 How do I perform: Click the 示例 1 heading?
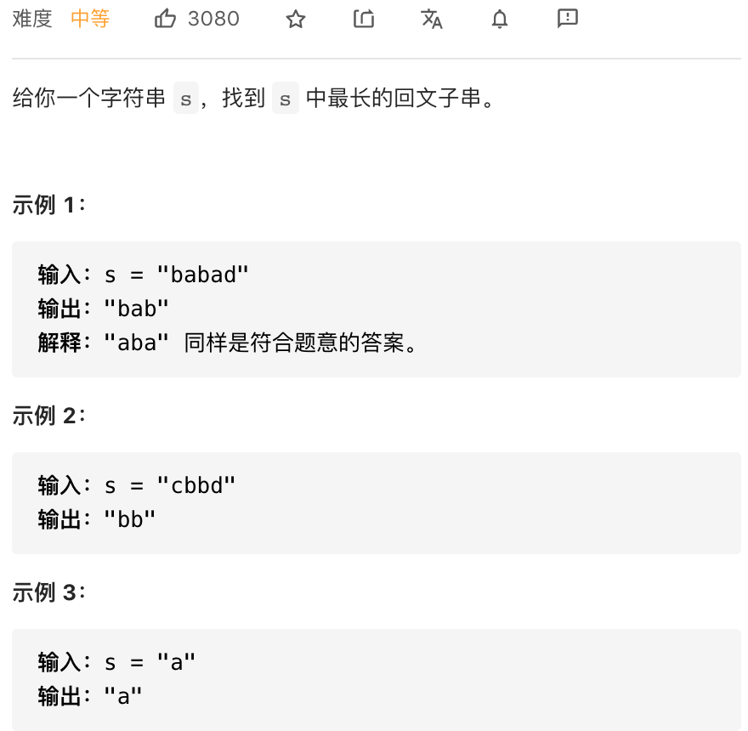tap(48, 205)
